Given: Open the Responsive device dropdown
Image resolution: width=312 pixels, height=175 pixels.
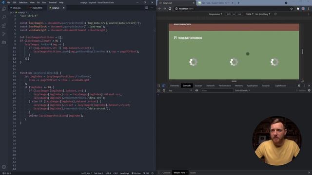Looking at the screenshot, I should (x=215, y=14).
